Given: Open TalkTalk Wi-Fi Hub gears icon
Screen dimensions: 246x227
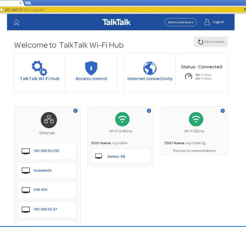Looking at the screenshot, I should pyautogui.click(x=39, y=68).
